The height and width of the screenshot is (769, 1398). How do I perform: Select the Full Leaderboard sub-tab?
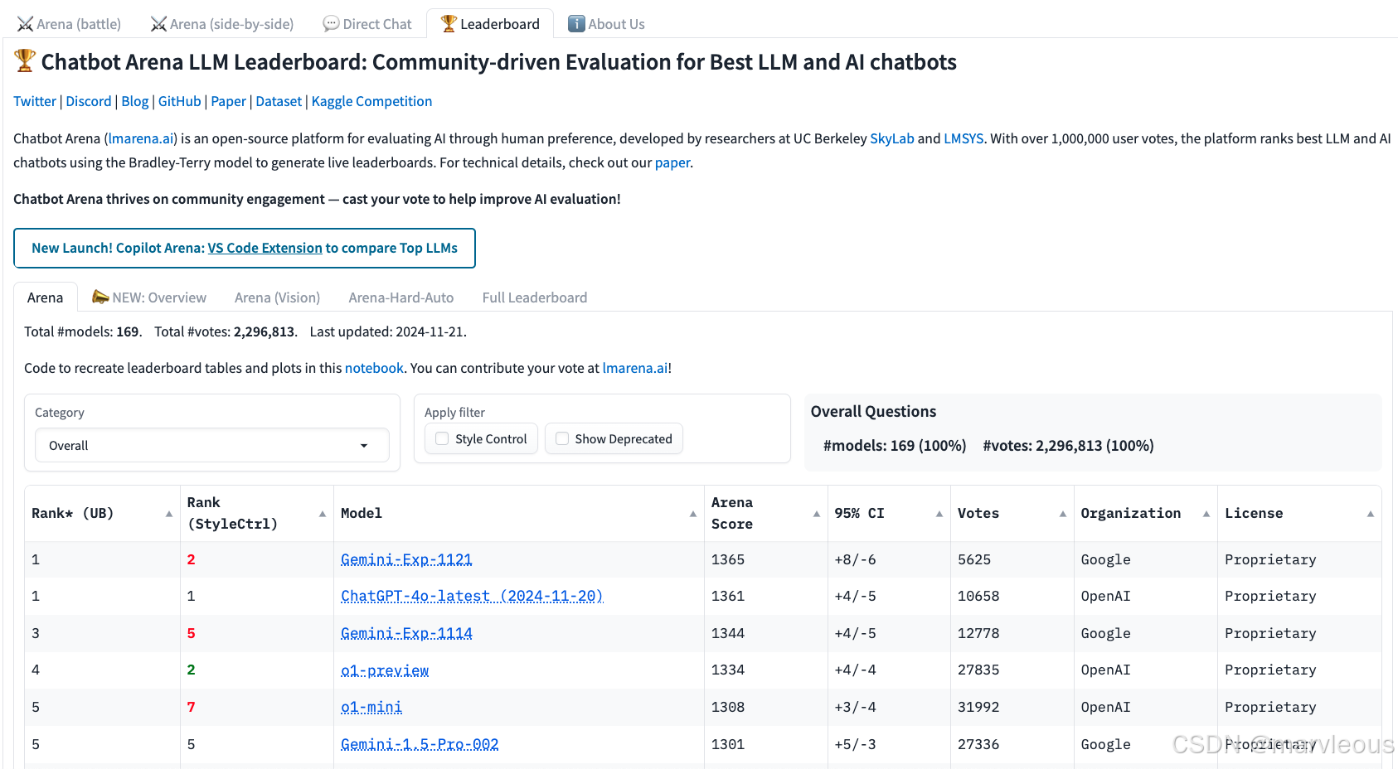535,297
